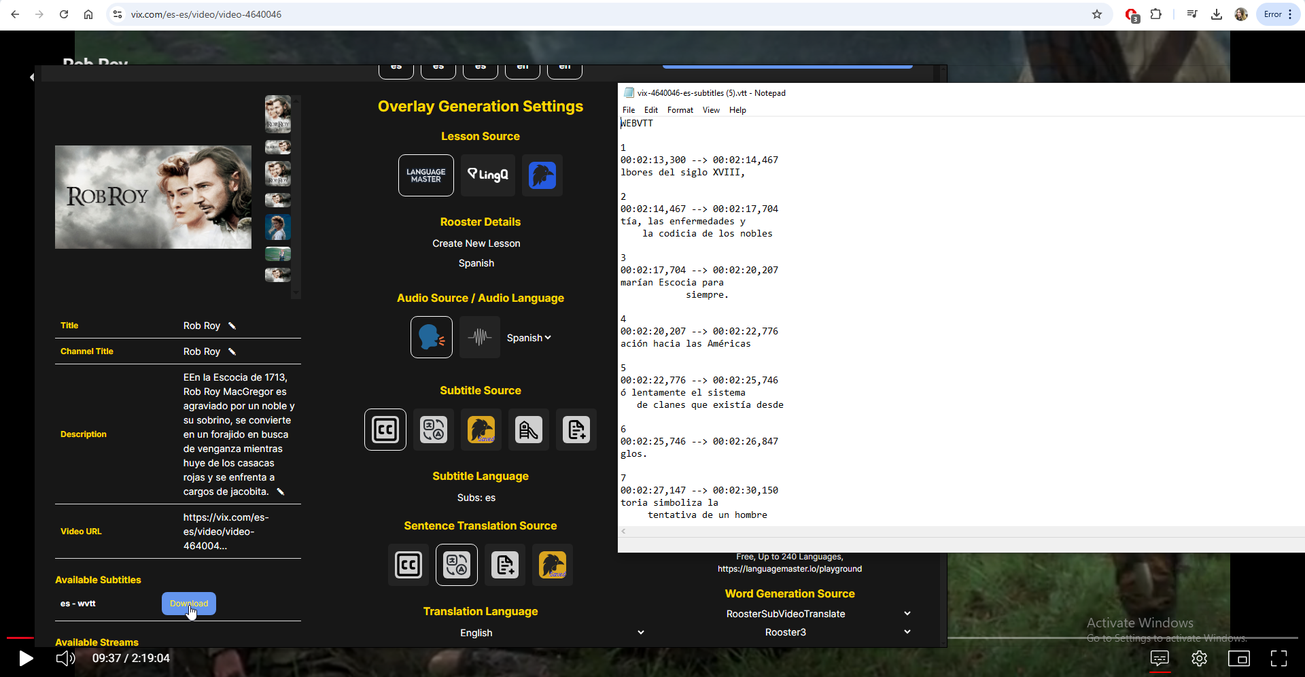
Task: Open Notepad Help menu
Action: point(737,110)
